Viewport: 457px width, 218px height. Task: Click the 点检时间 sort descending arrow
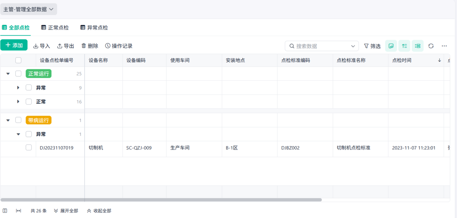[x=439, y=60]
